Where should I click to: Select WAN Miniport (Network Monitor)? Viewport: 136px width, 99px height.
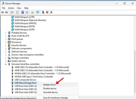tap(31, 20)
